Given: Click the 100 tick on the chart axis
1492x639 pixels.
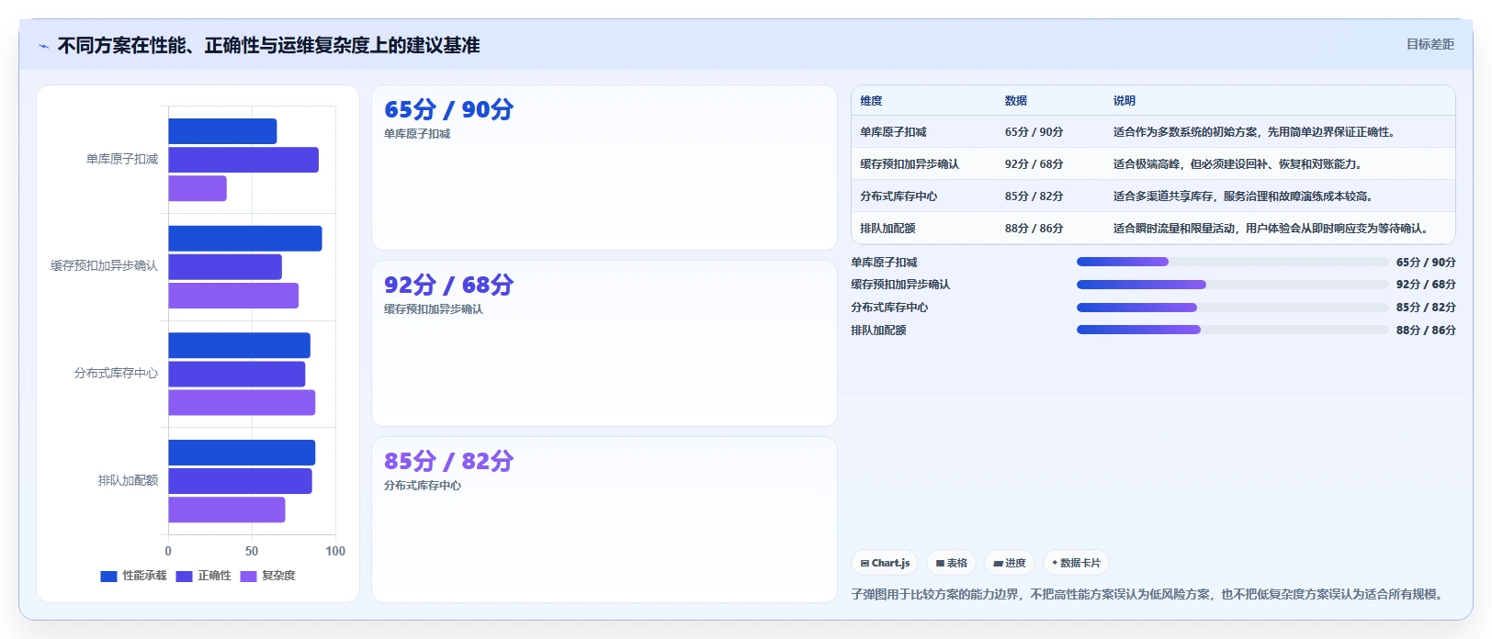Looking at the screenshot, I should pyautogui.click(x=335, y=552).
